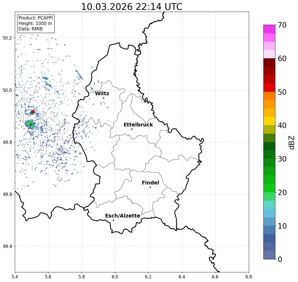Screen dimensions: 298x282
Task: Select the Findel label text
Action: 150,183
